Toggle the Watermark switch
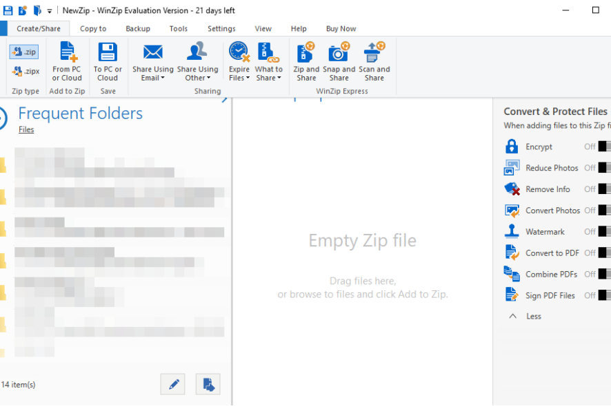The image size is (611, 406). point(605,231)
